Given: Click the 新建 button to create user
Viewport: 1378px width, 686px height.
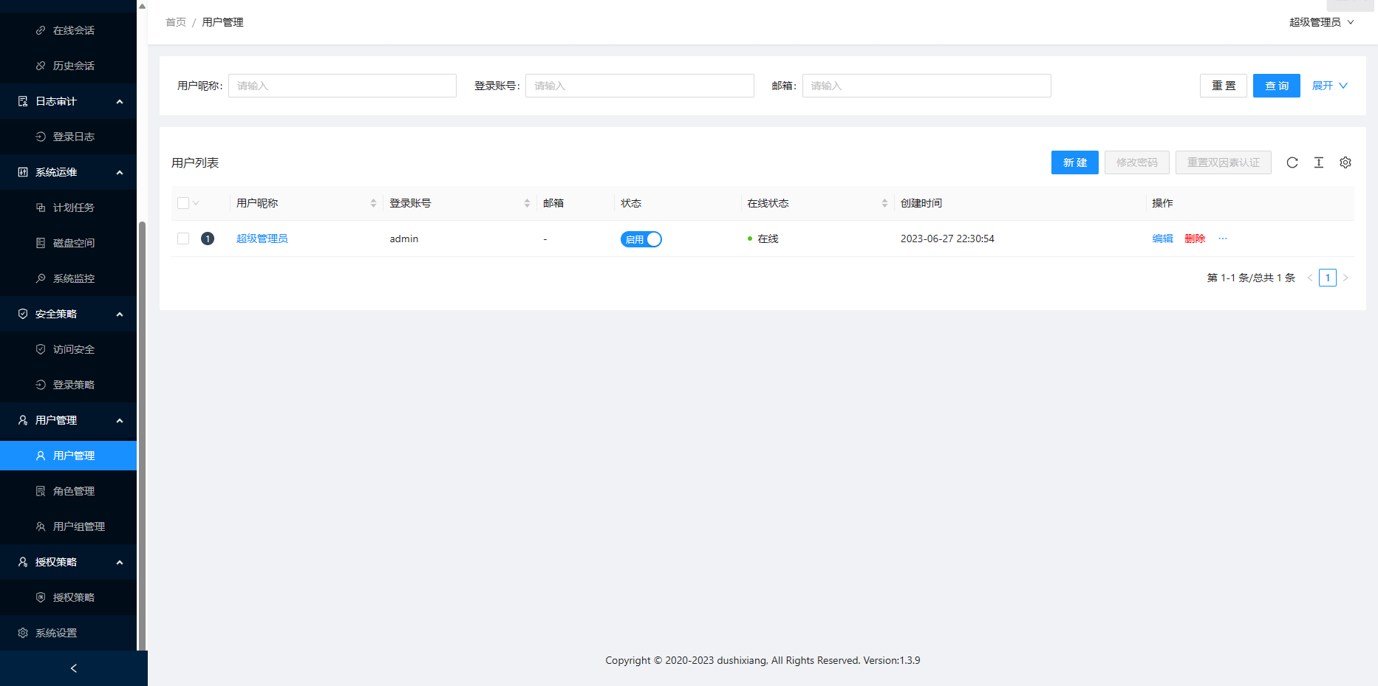Looking at the screenshot, I should coord(1074,162).
